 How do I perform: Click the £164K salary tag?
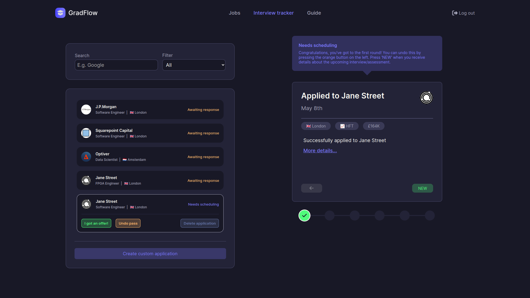tap(374, 126)
